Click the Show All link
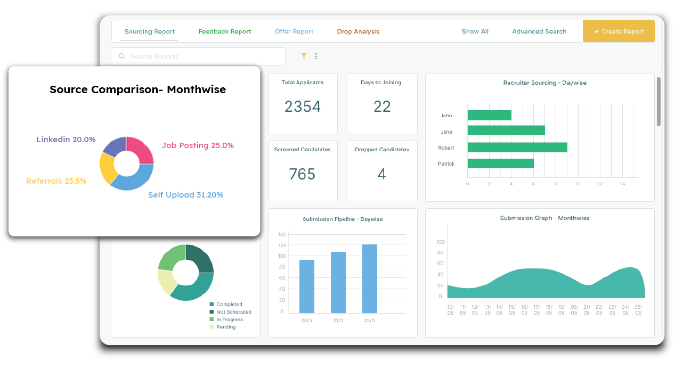Viewport: 683px width, 369px height. [x=475, y=31]
